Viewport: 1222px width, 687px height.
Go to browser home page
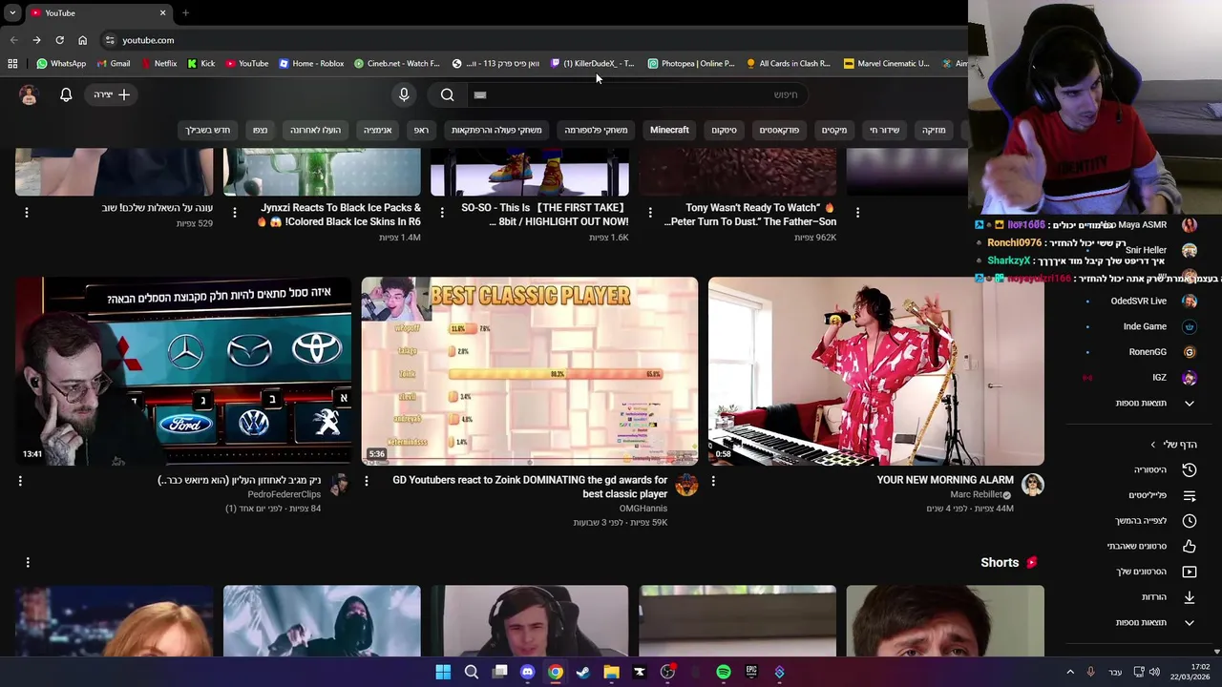[82, 40]
